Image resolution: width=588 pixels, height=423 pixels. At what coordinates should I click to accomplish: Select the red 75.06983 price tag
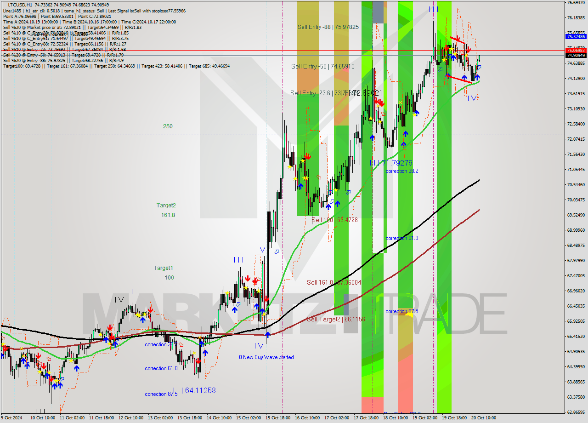[x=576, y=50]
